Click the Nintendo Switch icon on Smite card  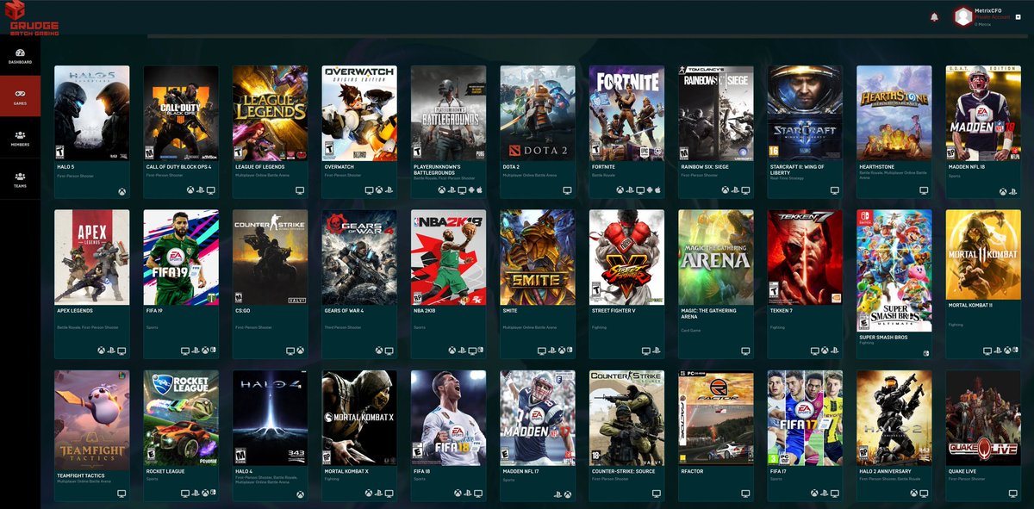570,351
